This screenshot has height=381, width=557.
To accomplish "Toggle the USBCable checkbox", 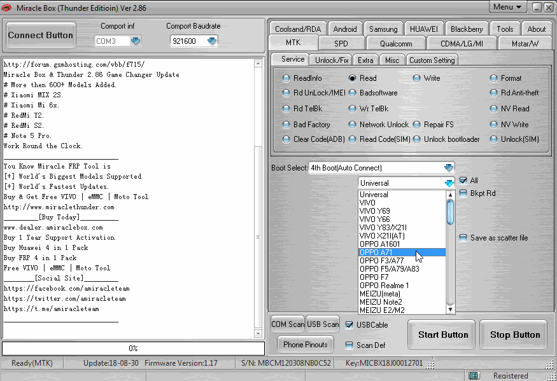I will [x=349, y=325].
